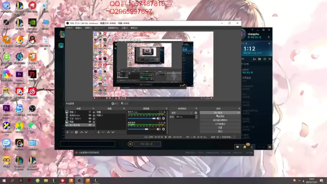Toggle visibility of 显示器采集 source
Viewport: 327px width, 184px height.
[x=90, y=125]
